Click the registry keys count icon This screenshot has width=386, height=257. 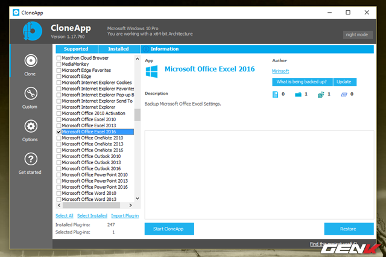click(x=321, y=94)
